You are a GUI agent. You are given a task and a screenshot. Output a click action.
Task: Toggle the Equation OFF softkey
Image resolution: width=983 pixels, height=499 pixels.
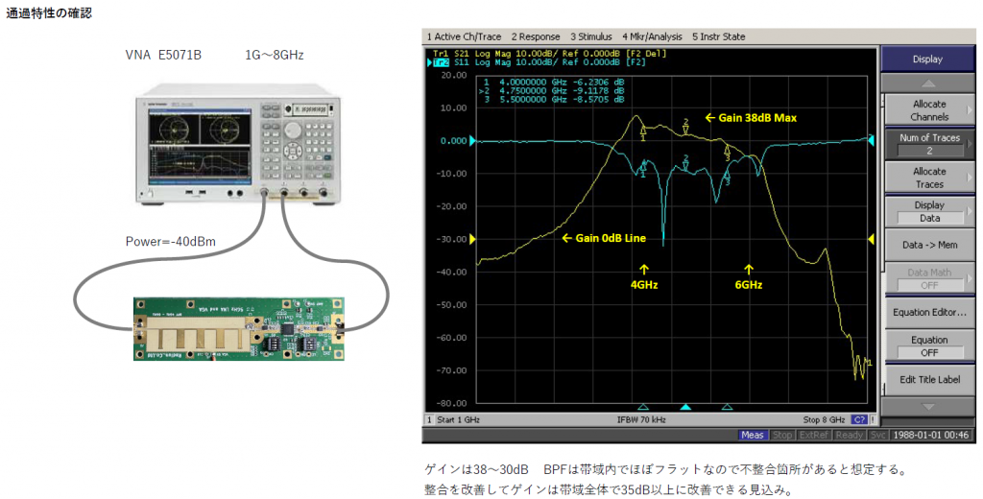(x=928, y=346)
